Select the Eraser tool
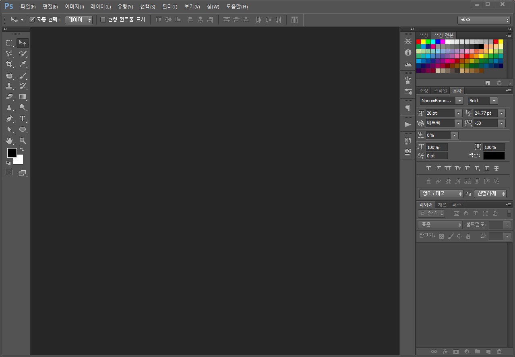515x357 pixels. tap(9, 97)
